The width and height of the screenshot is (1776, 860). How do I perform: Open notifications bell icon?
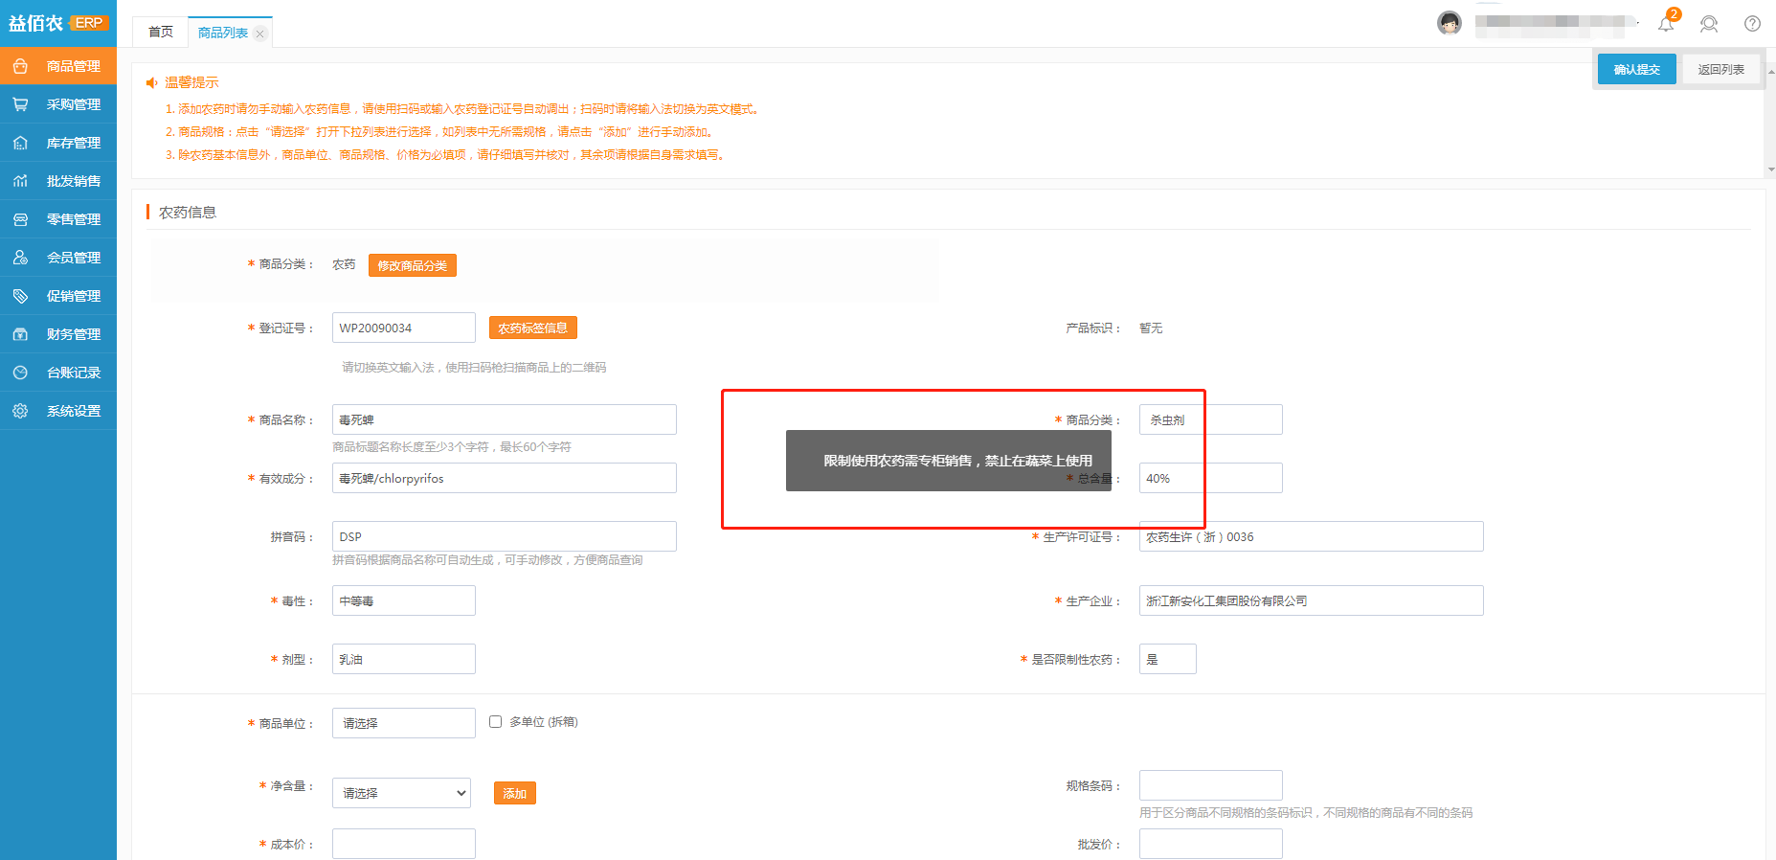tap(1666, 24)
